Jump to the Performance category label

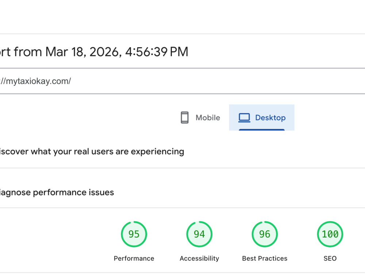point(134,258)
